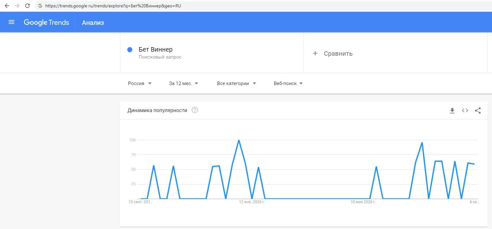Edit the Бет Виннер search term

(156, 50)
